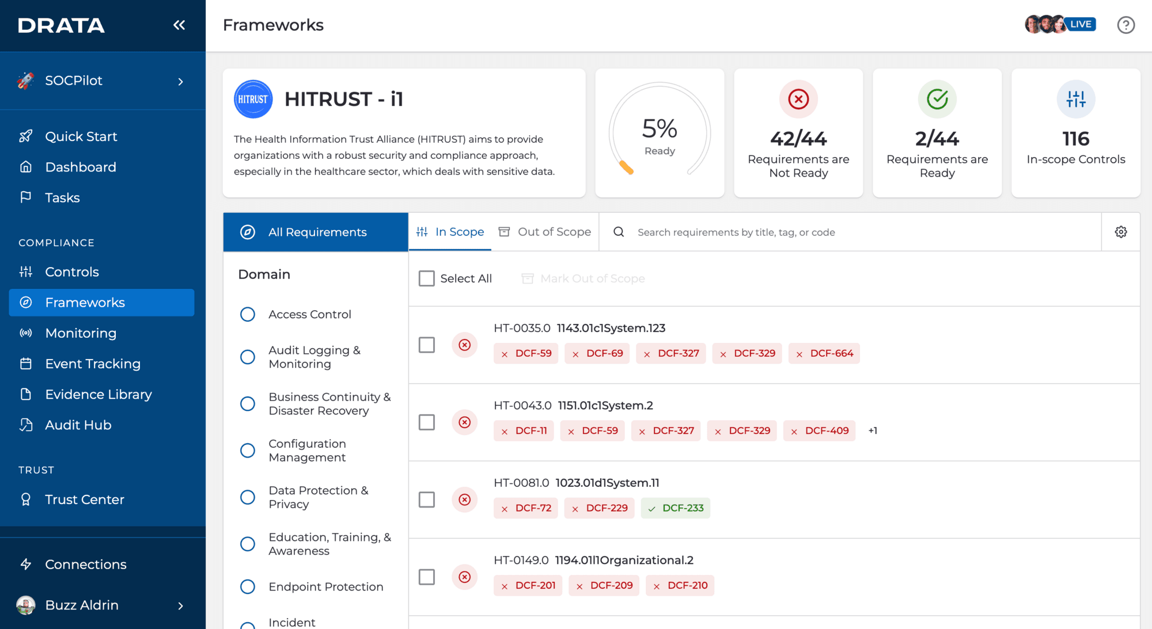The height and width of the screenshot is (629, 1152).
Task: Switch to the Out of Scope tab
Action: click(x=545, y=232)
